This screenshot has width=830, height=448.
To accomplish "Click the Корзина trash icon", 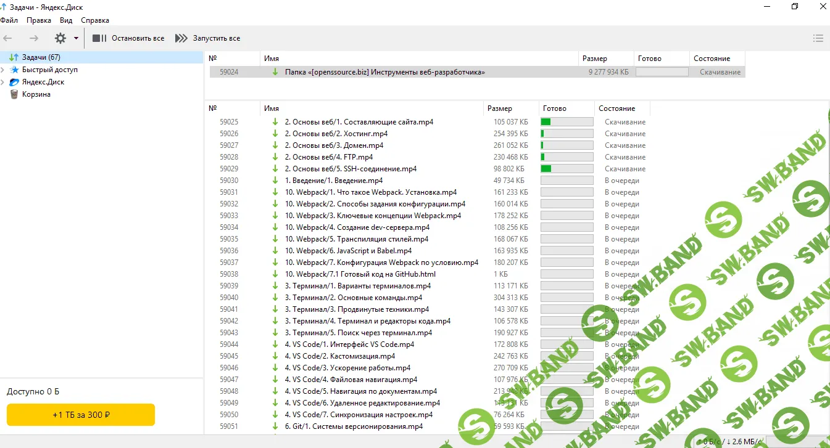I will [14, 94].
